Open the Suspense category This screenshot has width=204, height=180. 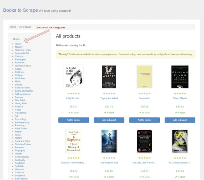tap(20, 176)
